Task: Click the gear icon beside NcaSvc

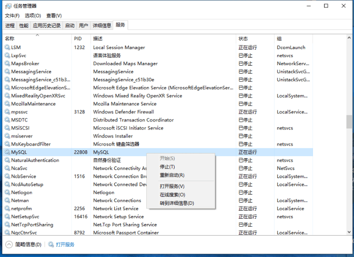Action: pos(7,169)
